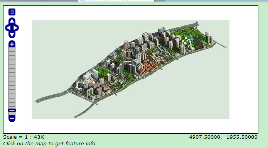Click the long road extending from the island's lower left

click(51, 97)
